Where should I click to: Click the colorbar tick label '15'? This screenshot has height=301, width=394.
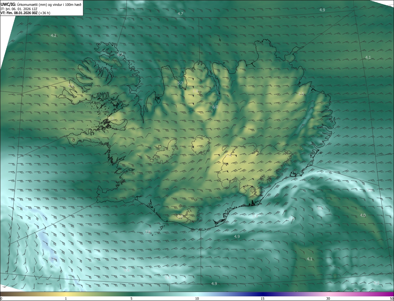point(263,299)
